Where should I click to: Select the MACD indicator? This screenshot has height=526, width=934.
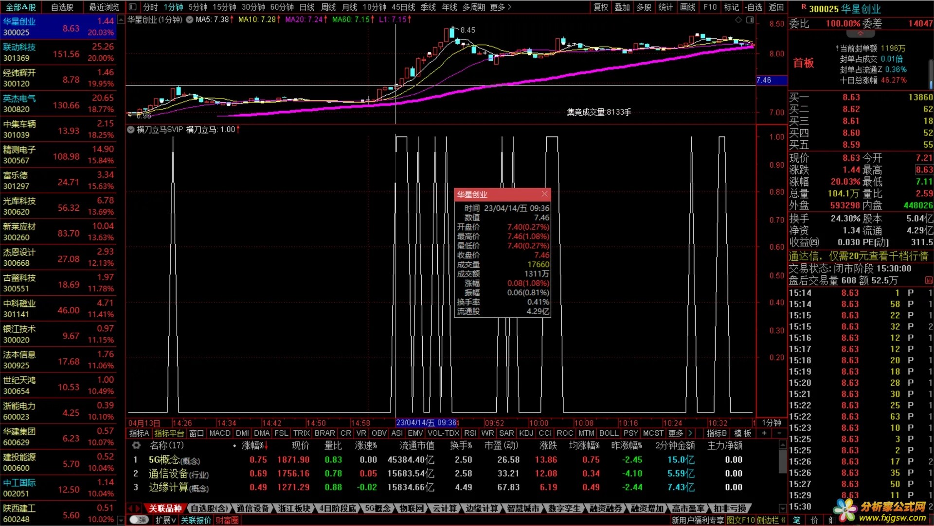(220, 433)
